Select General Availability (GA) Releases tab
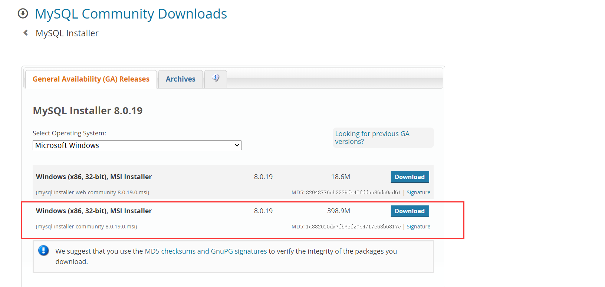Image resolution: width=605 pixels, height=287 pixels. pyautogui.click(x=91, y=79)
